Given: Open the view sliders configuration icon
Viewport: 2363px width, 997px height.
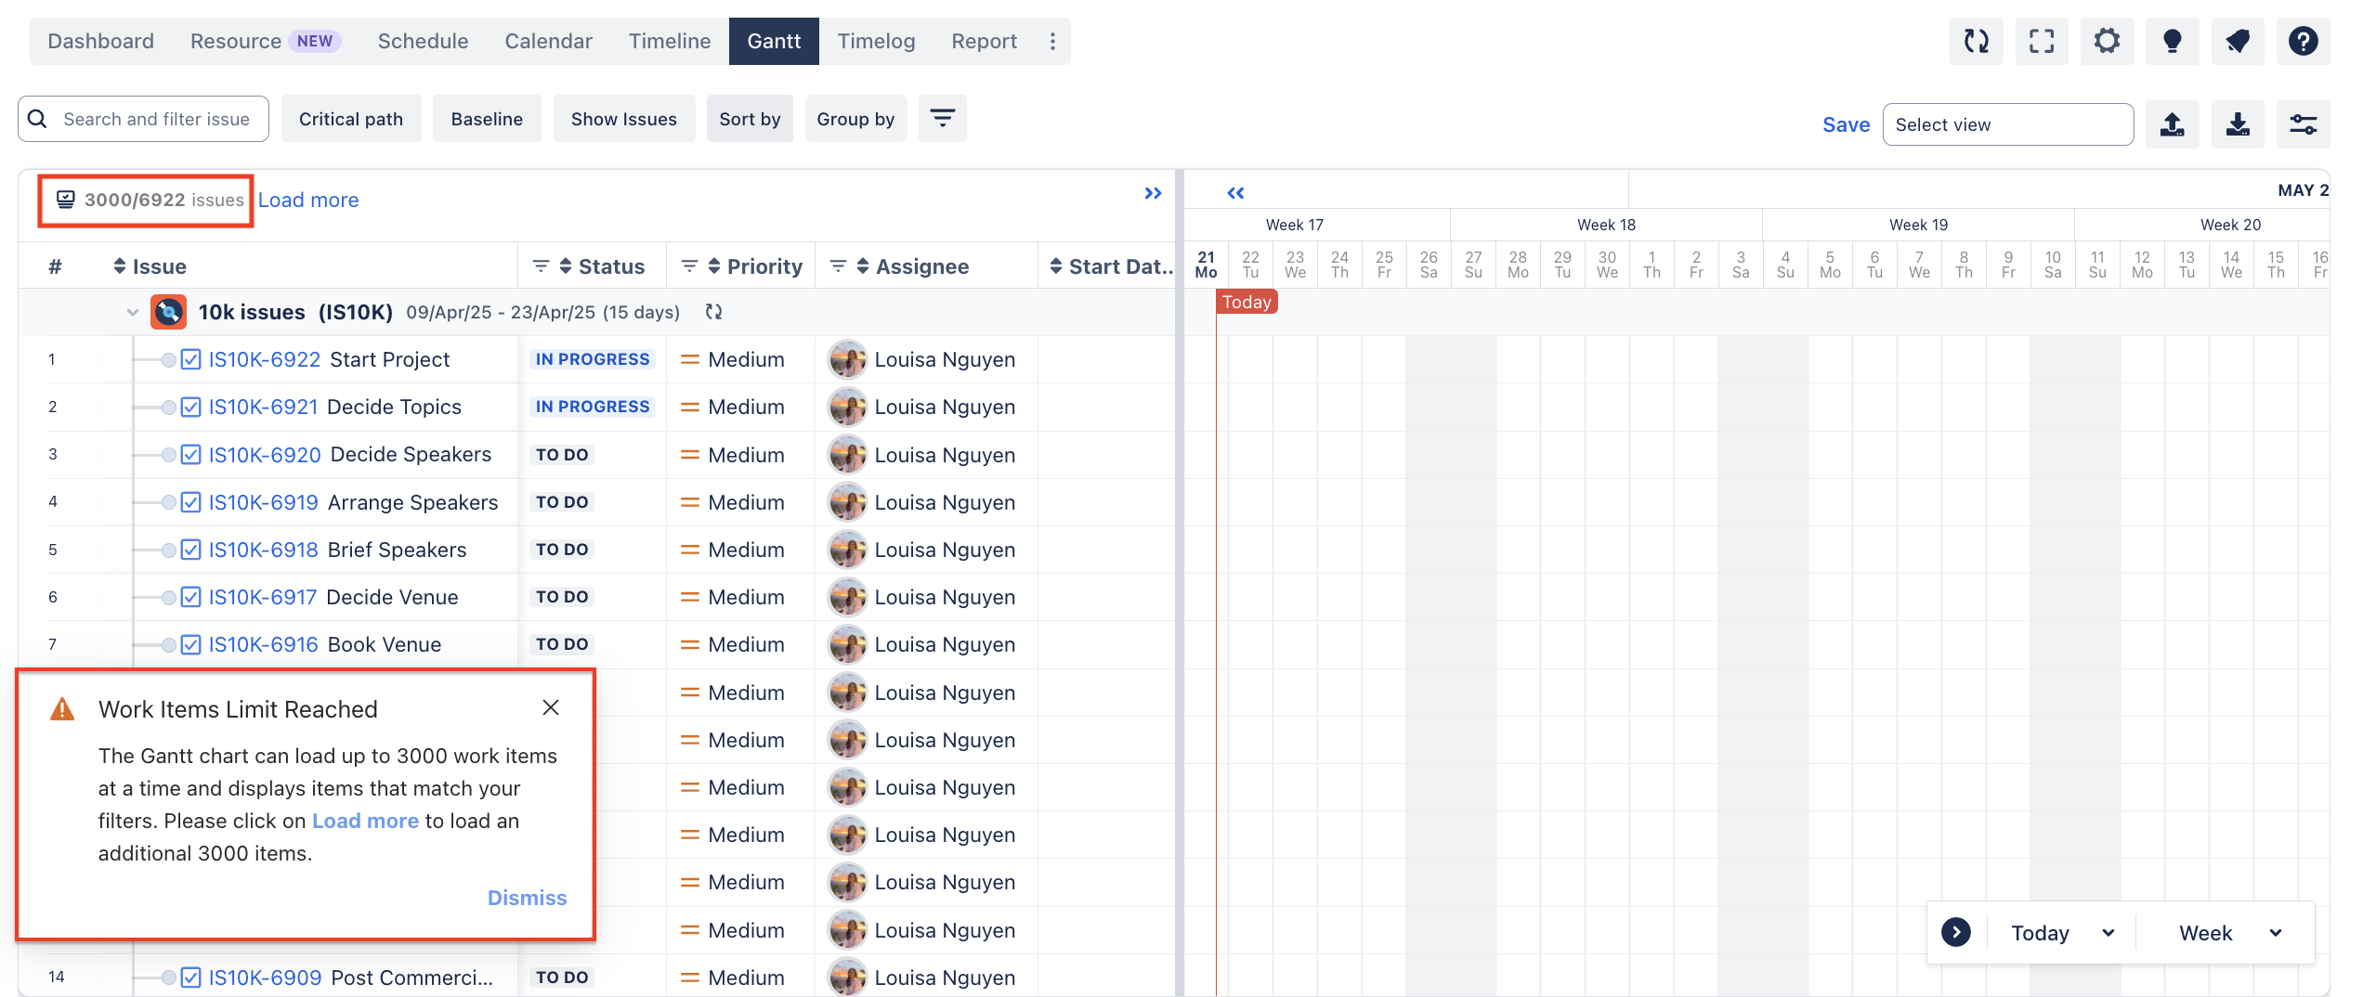Looking at the screenshot, I should coord(2303,124).
